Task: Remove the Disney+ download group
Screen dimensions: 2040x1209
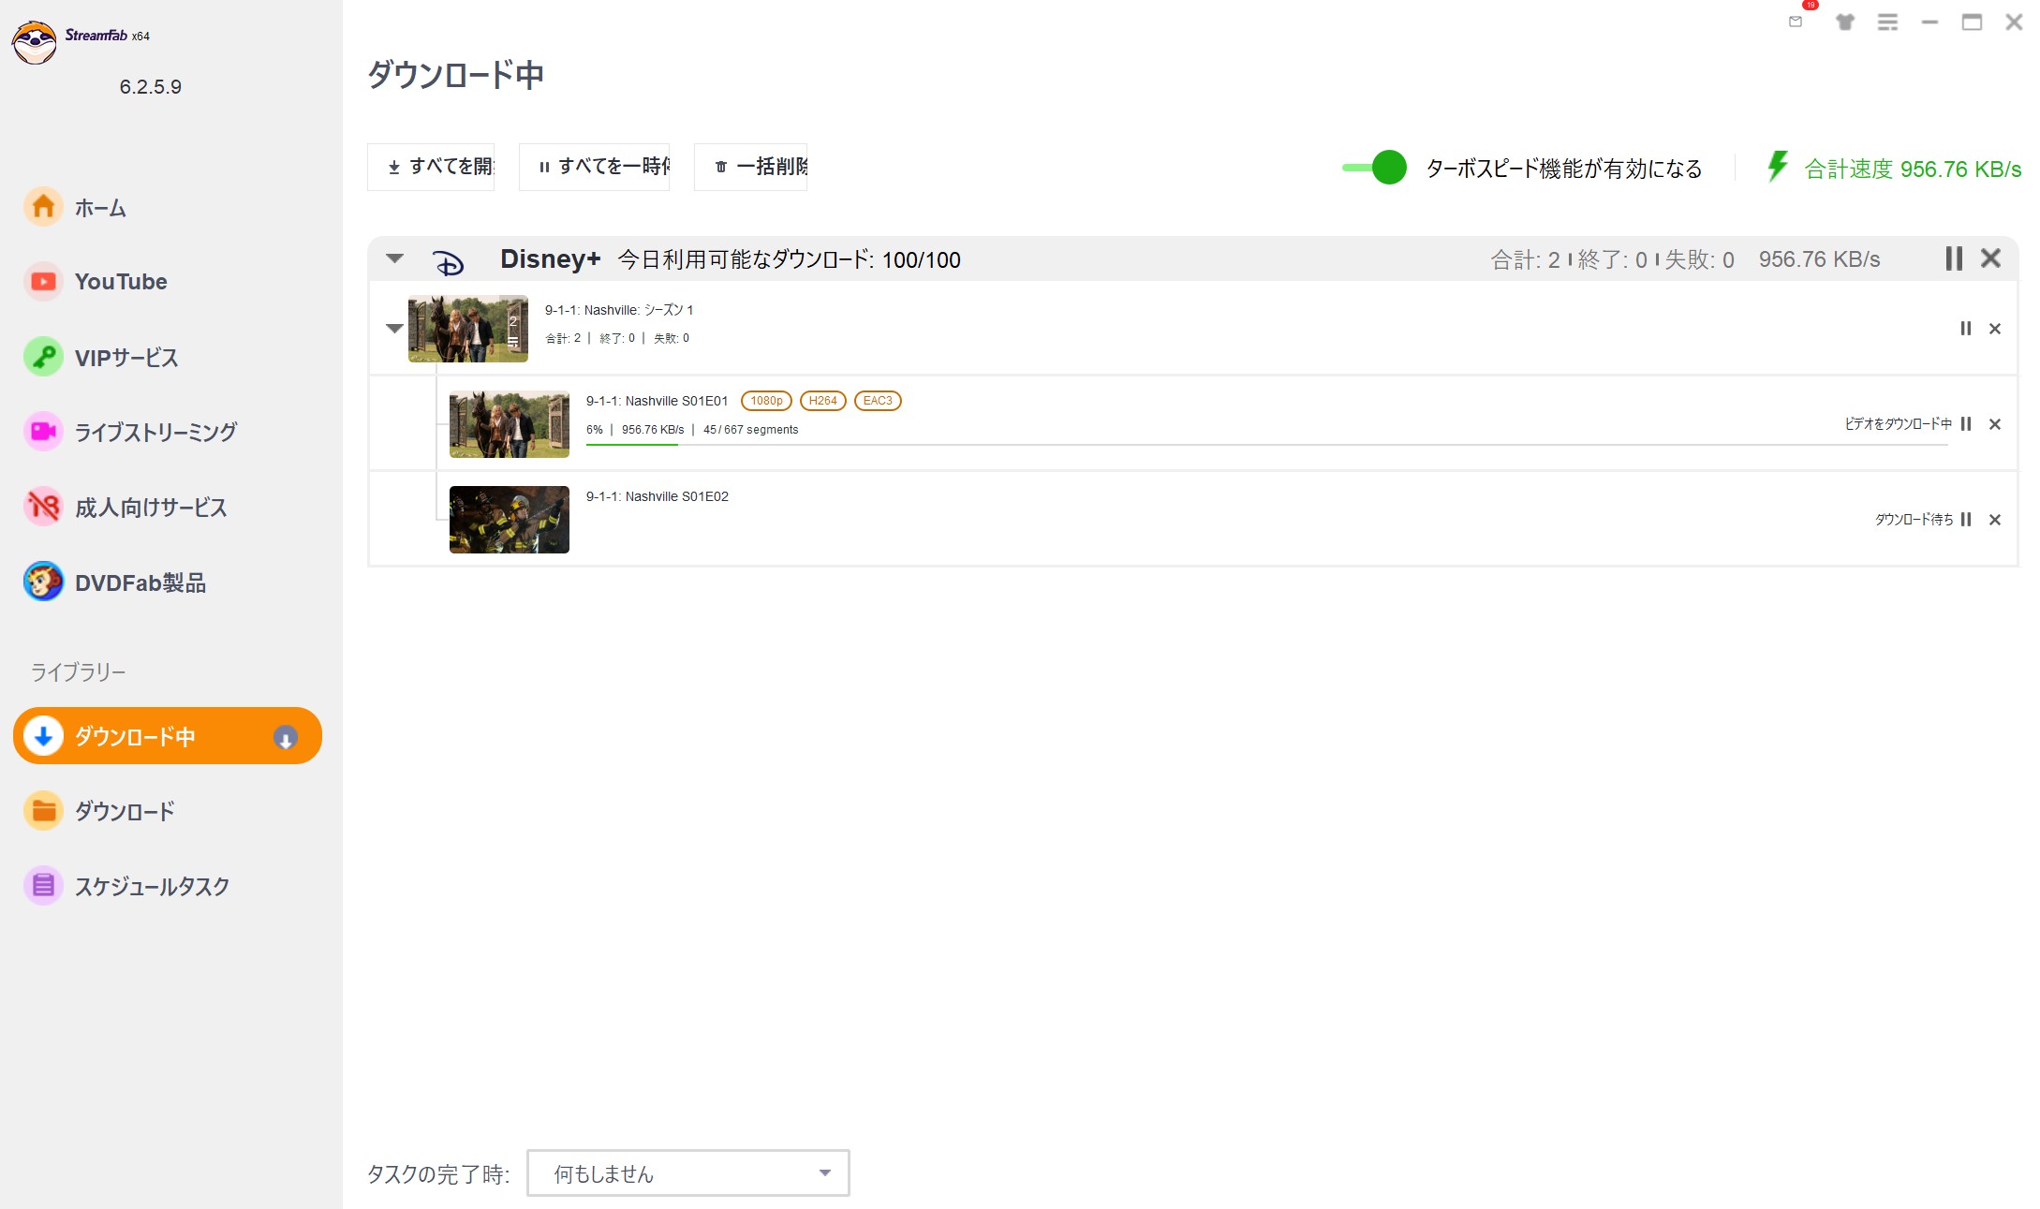Action: point(1990,258)
